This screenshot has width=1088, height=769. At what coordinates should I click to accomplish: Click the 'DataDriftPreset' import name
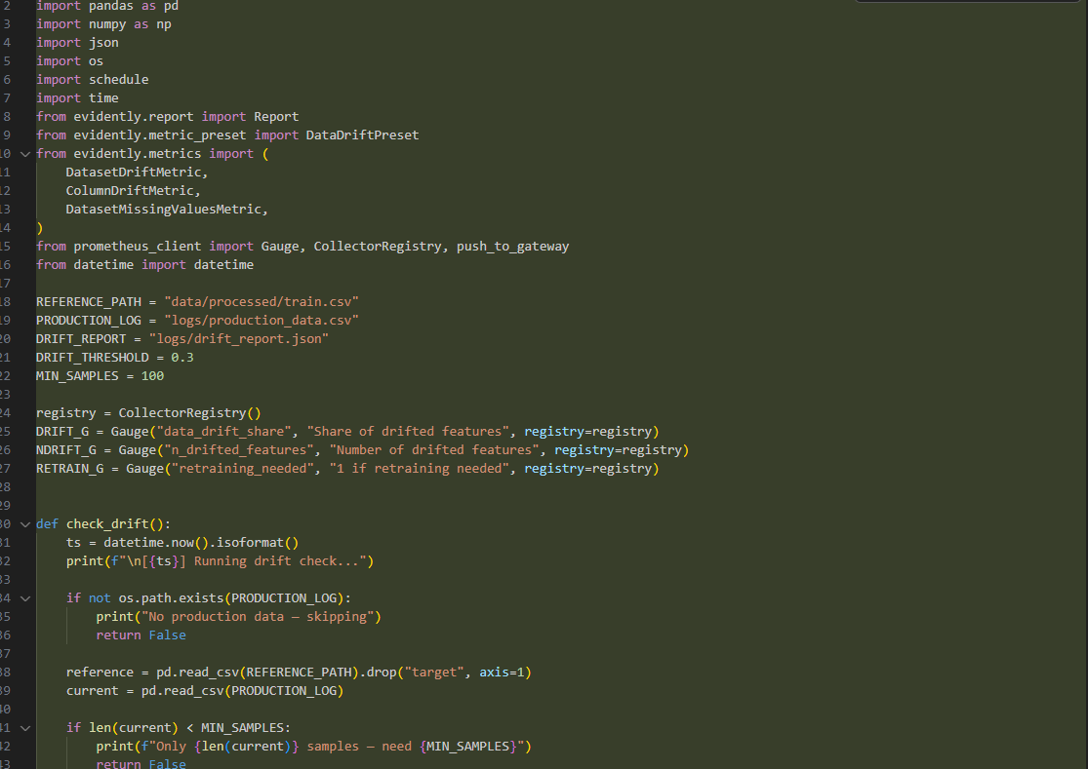(x=362, y=135)
